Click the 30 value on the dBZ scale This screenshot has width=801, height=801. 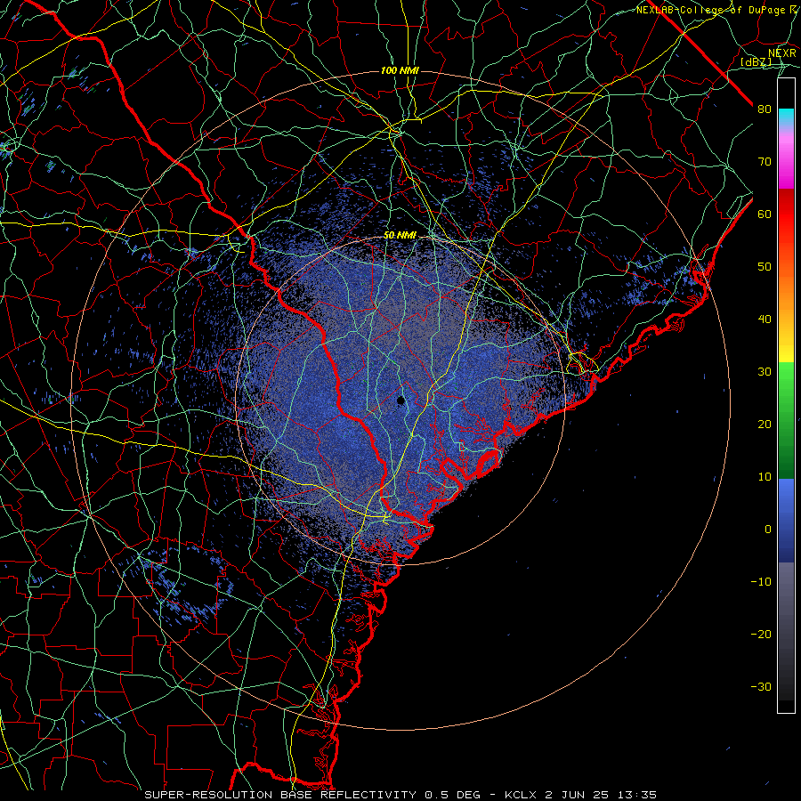click(765, 372)
